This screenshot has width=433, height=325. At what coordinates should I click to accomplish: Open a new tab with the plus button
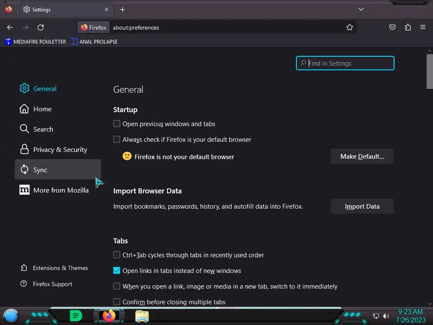[x=122, y=10]
